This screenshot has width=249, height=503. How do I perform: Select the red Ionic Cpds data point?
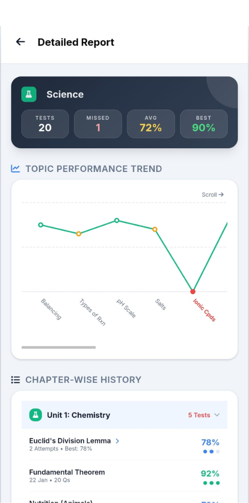[193, 292]
